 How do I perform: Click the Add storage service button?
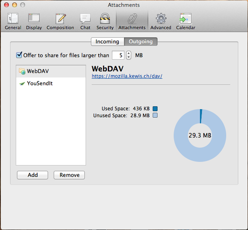tap(32, 175)
